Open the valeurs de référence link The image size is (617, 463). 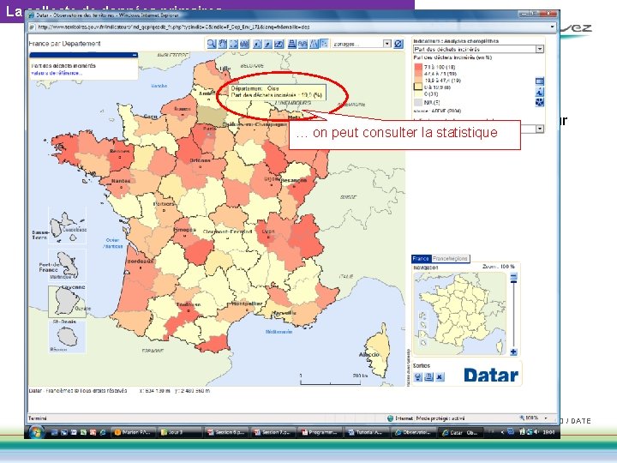point(57,73)
